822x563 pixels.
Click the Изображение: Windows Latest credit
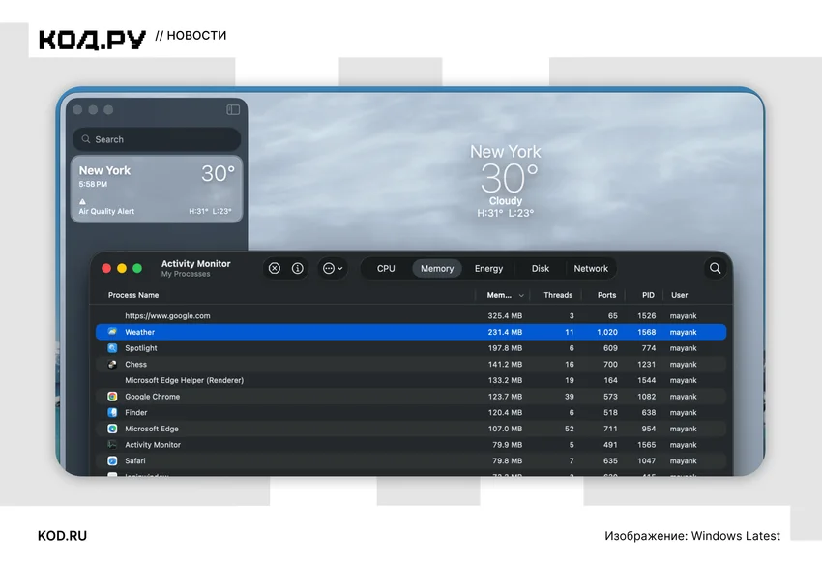(692, 536)
